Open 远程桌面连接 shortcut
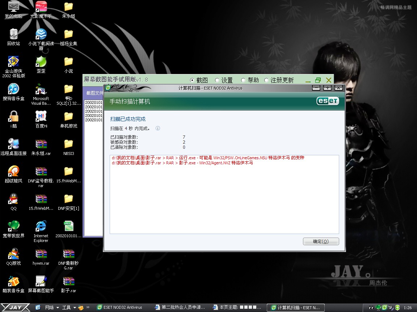This screenshot has width=417, height=312. [x=13, y=147]
